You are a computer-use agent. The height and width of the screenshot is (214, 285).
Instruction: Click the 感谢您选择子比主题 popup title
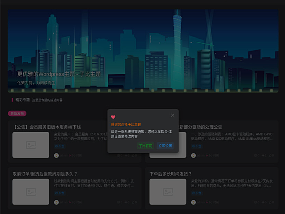coord(126,125)
